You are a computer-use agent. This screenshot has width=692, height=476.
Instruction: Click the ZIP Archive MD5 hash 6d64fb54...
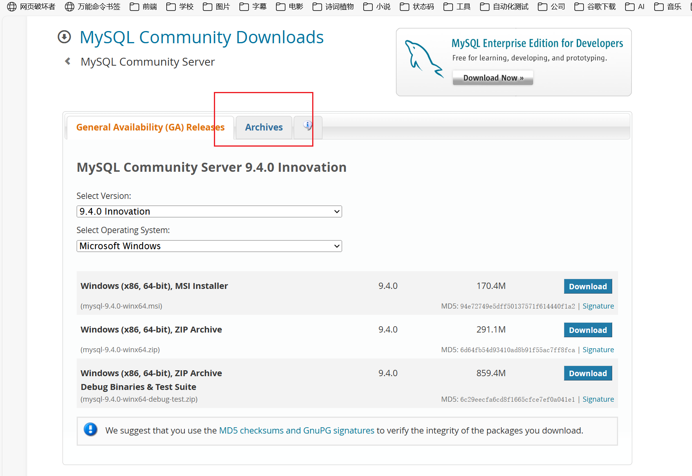pyautogui.click(x=517, y=350)
